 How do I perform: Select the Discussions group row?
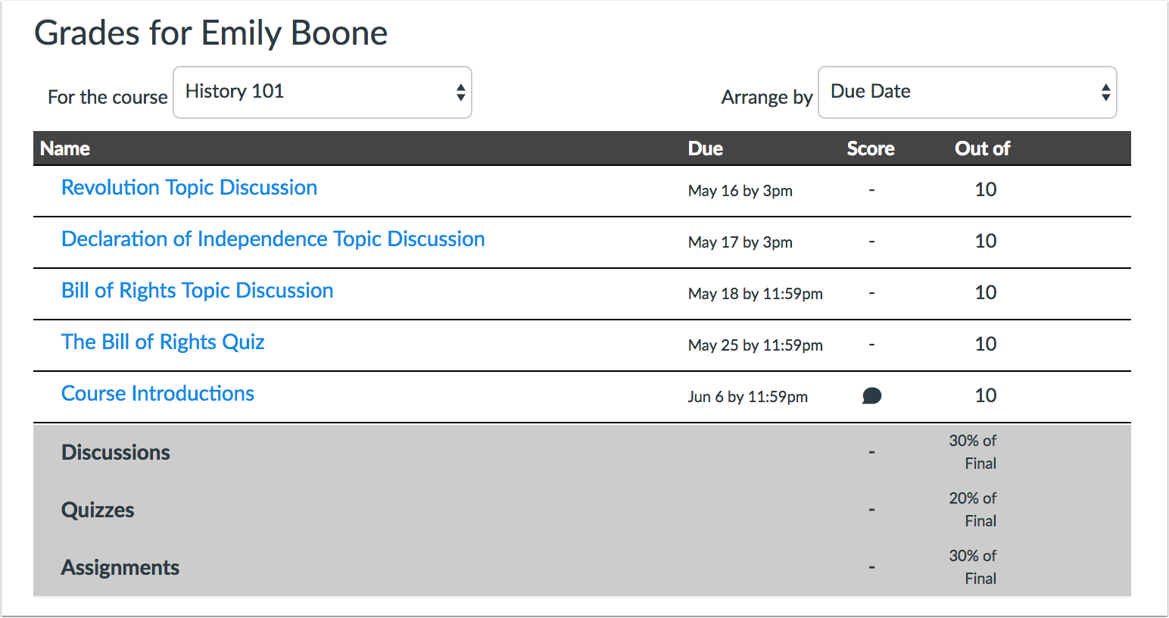click(x=116, y=452)
